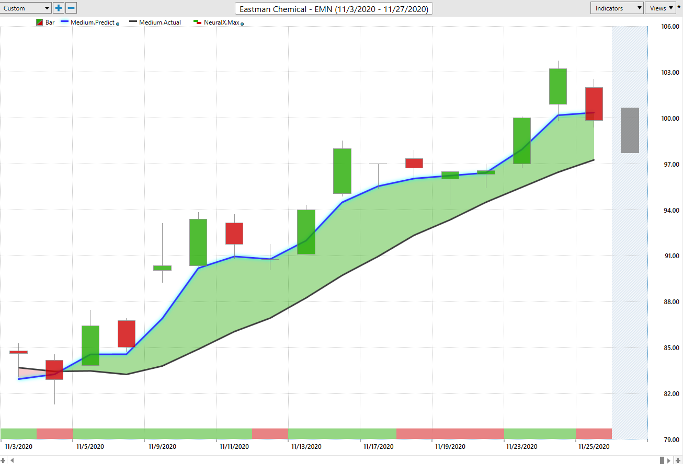Open the Custom range dropdown

click(26, 8)
